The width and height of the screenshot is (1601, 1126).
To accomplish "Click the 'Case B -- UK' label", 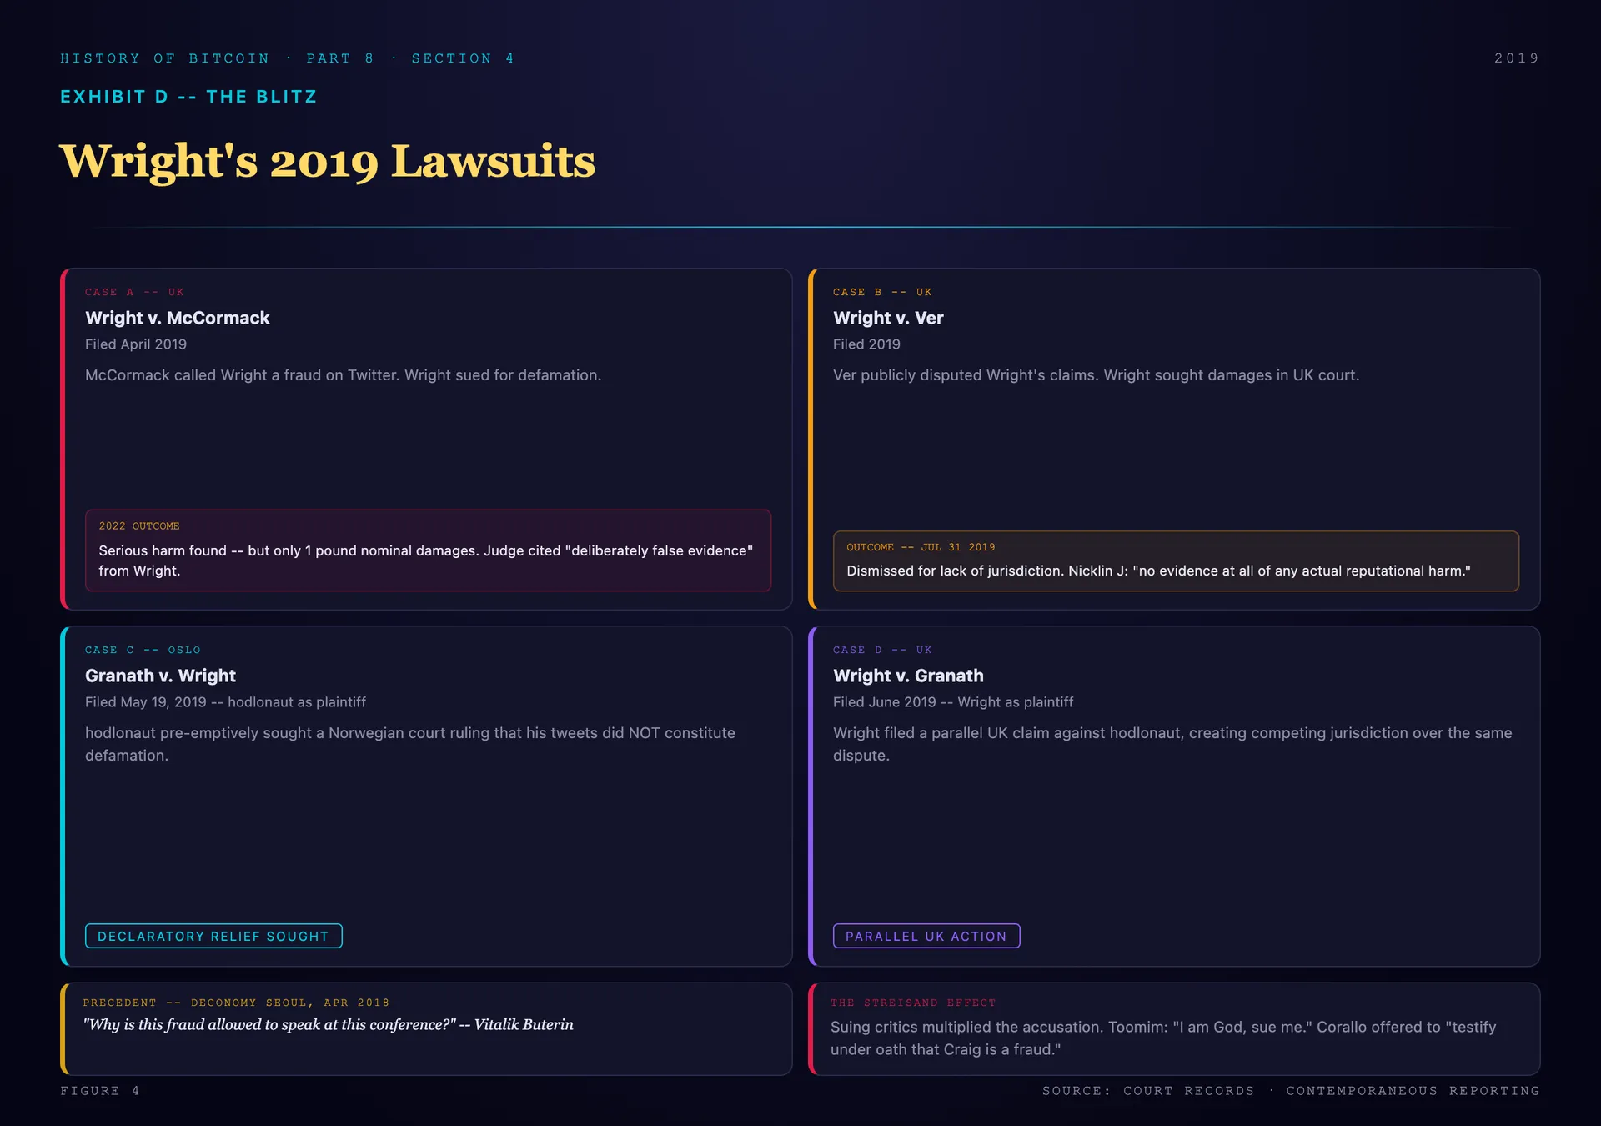I will (882, 292).
